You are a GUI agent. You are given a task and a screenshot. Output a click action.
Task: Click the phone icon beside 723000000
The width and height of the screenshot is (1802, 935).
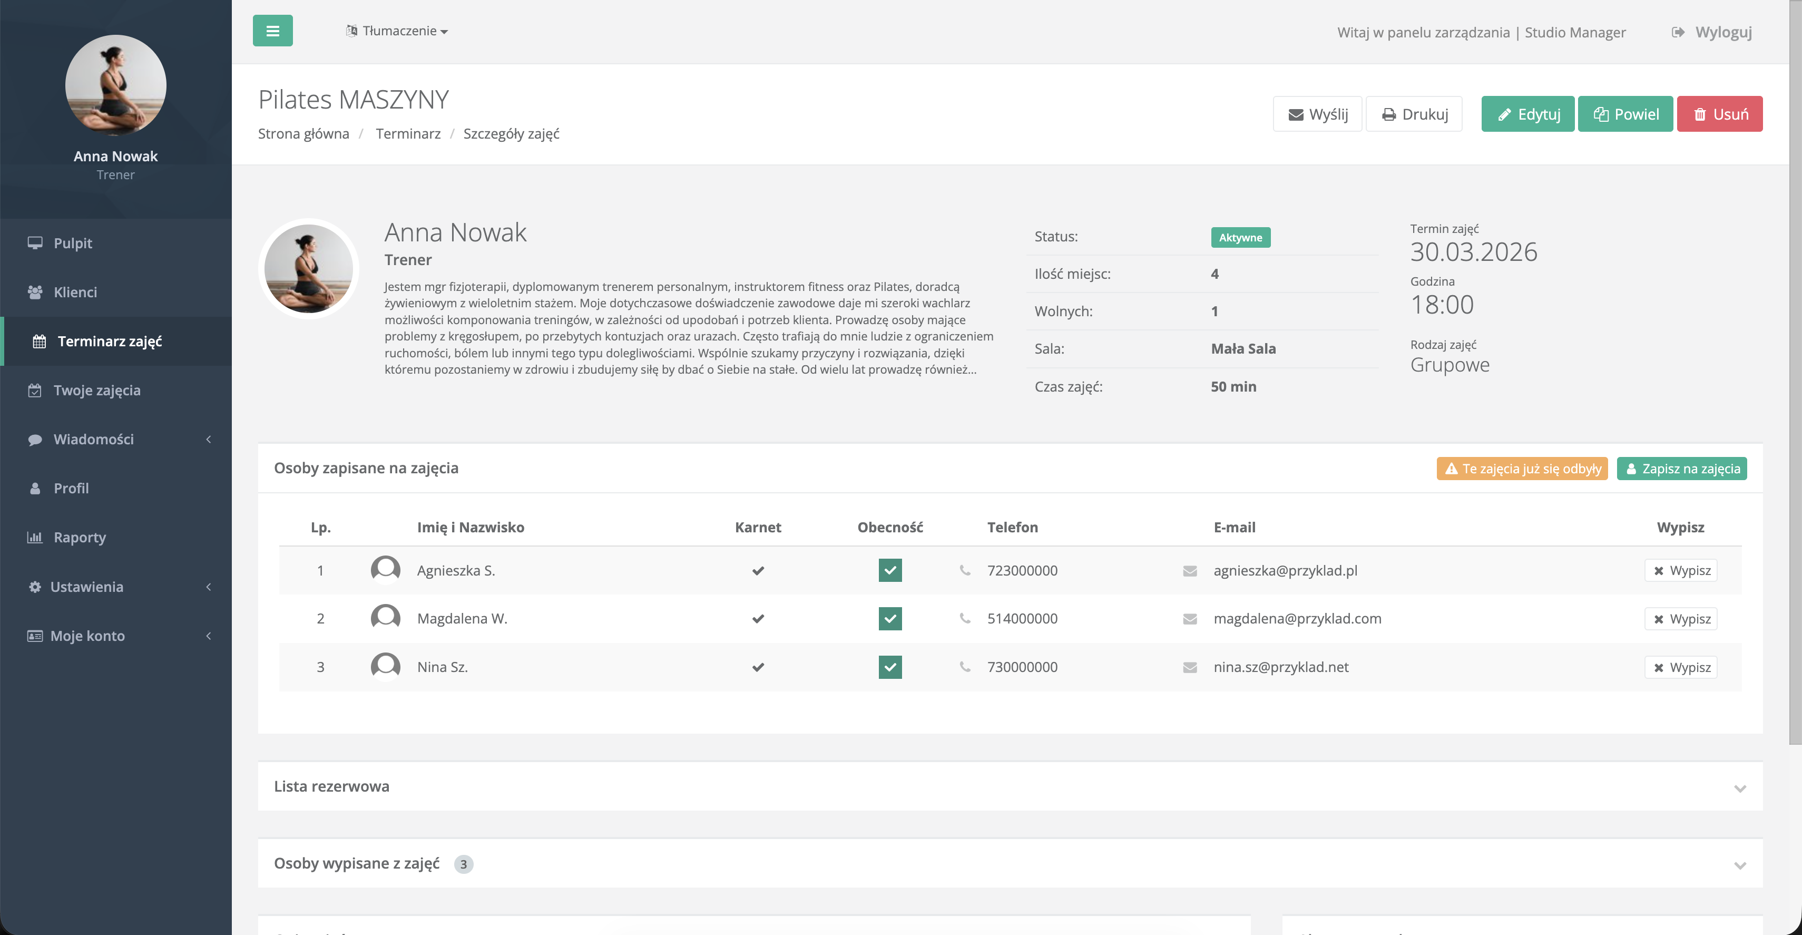(x=965, y=570)
